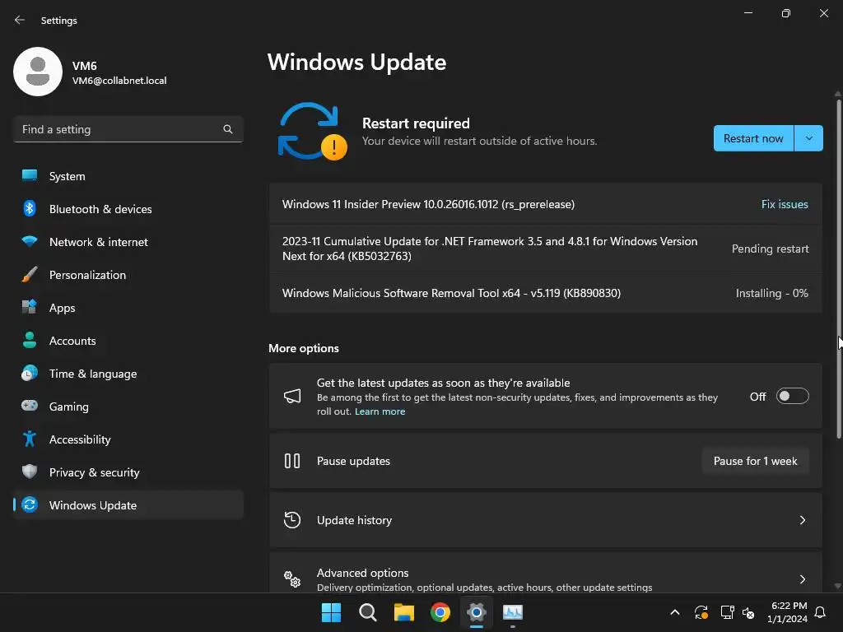Click the Installing - 0% status
The width and height of the screenshot is (843, 632).
(771, 293)
